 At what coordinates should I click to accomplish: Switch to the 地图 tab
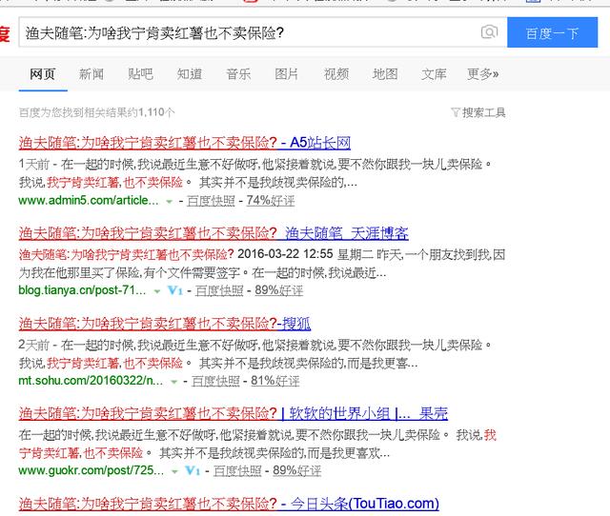click(x=385, y=74)
